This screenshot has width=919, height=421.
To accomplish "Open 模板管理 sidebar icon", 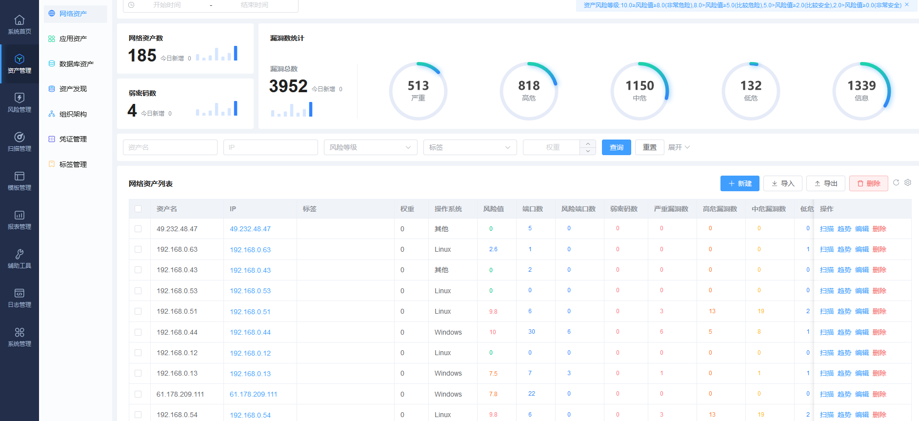I will click(x=20, y=176).
